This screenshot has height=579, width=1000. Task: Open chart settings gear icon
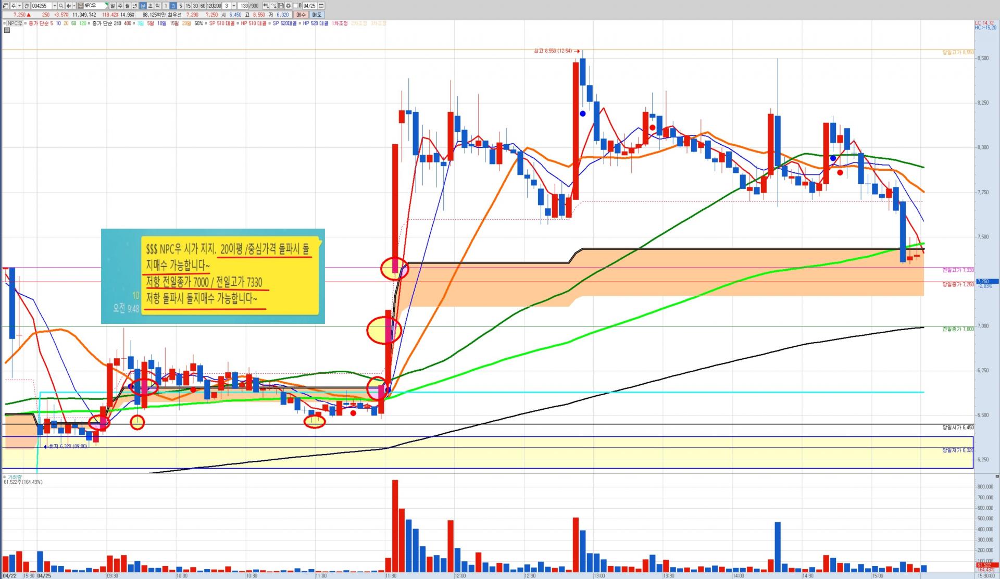point(288,6)
